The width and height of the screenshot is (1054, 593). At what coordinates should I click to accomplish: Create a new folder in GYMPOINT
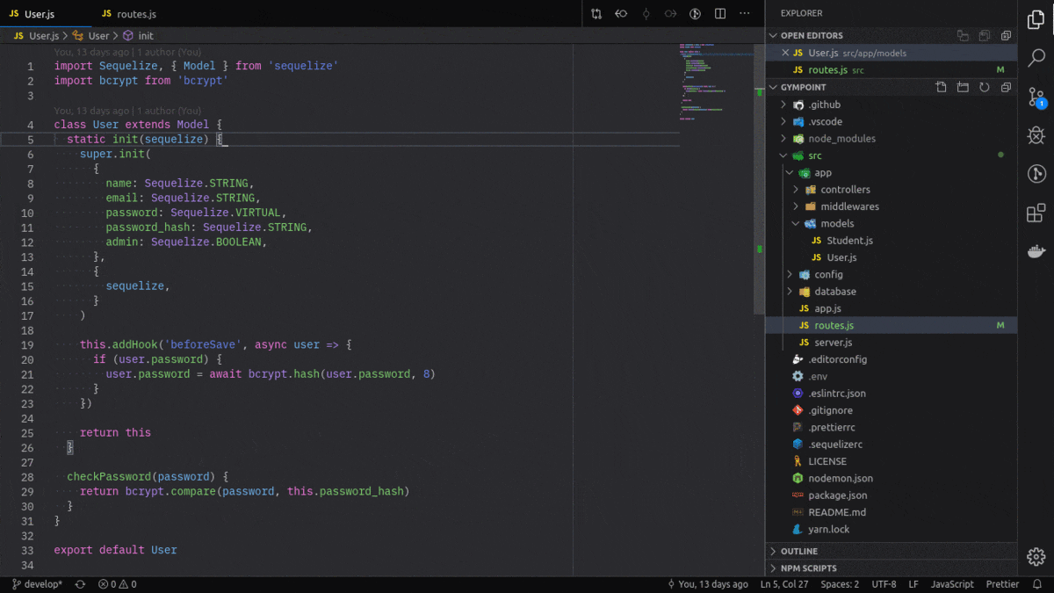[x=963, y=88]
